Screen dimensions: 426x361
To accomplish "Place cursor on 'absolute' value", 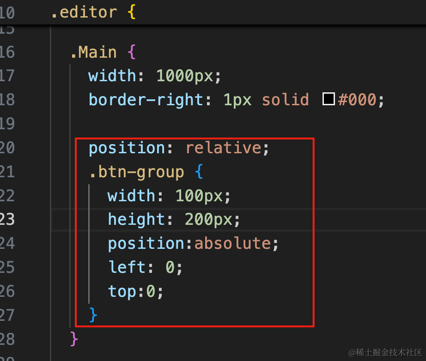I will coord(233,243).
